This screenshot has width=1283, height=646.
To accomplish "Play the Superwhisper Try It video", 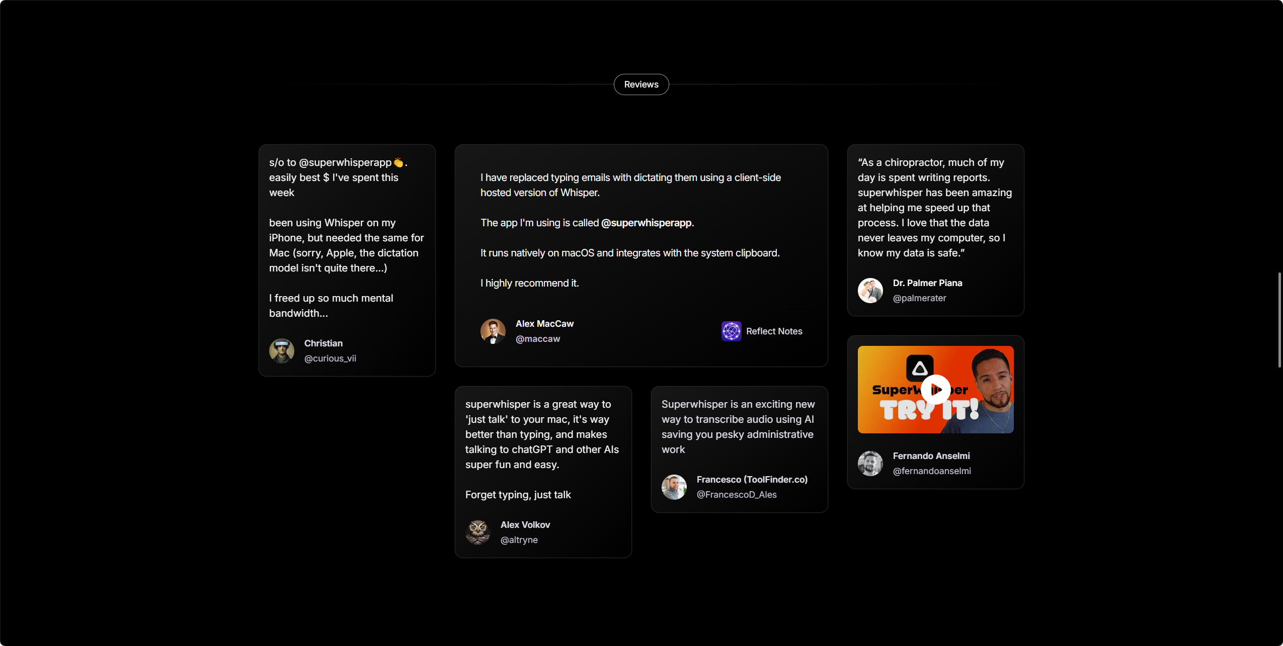I will (x=935, y=390).
